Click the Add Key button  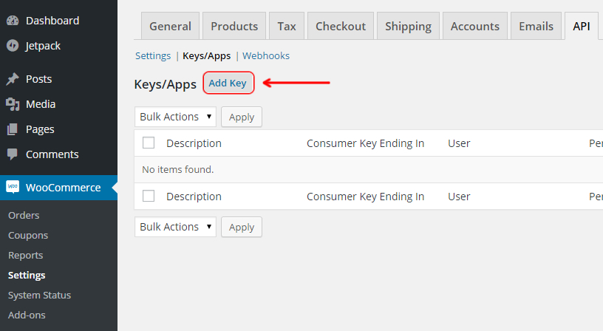point(228,83)
